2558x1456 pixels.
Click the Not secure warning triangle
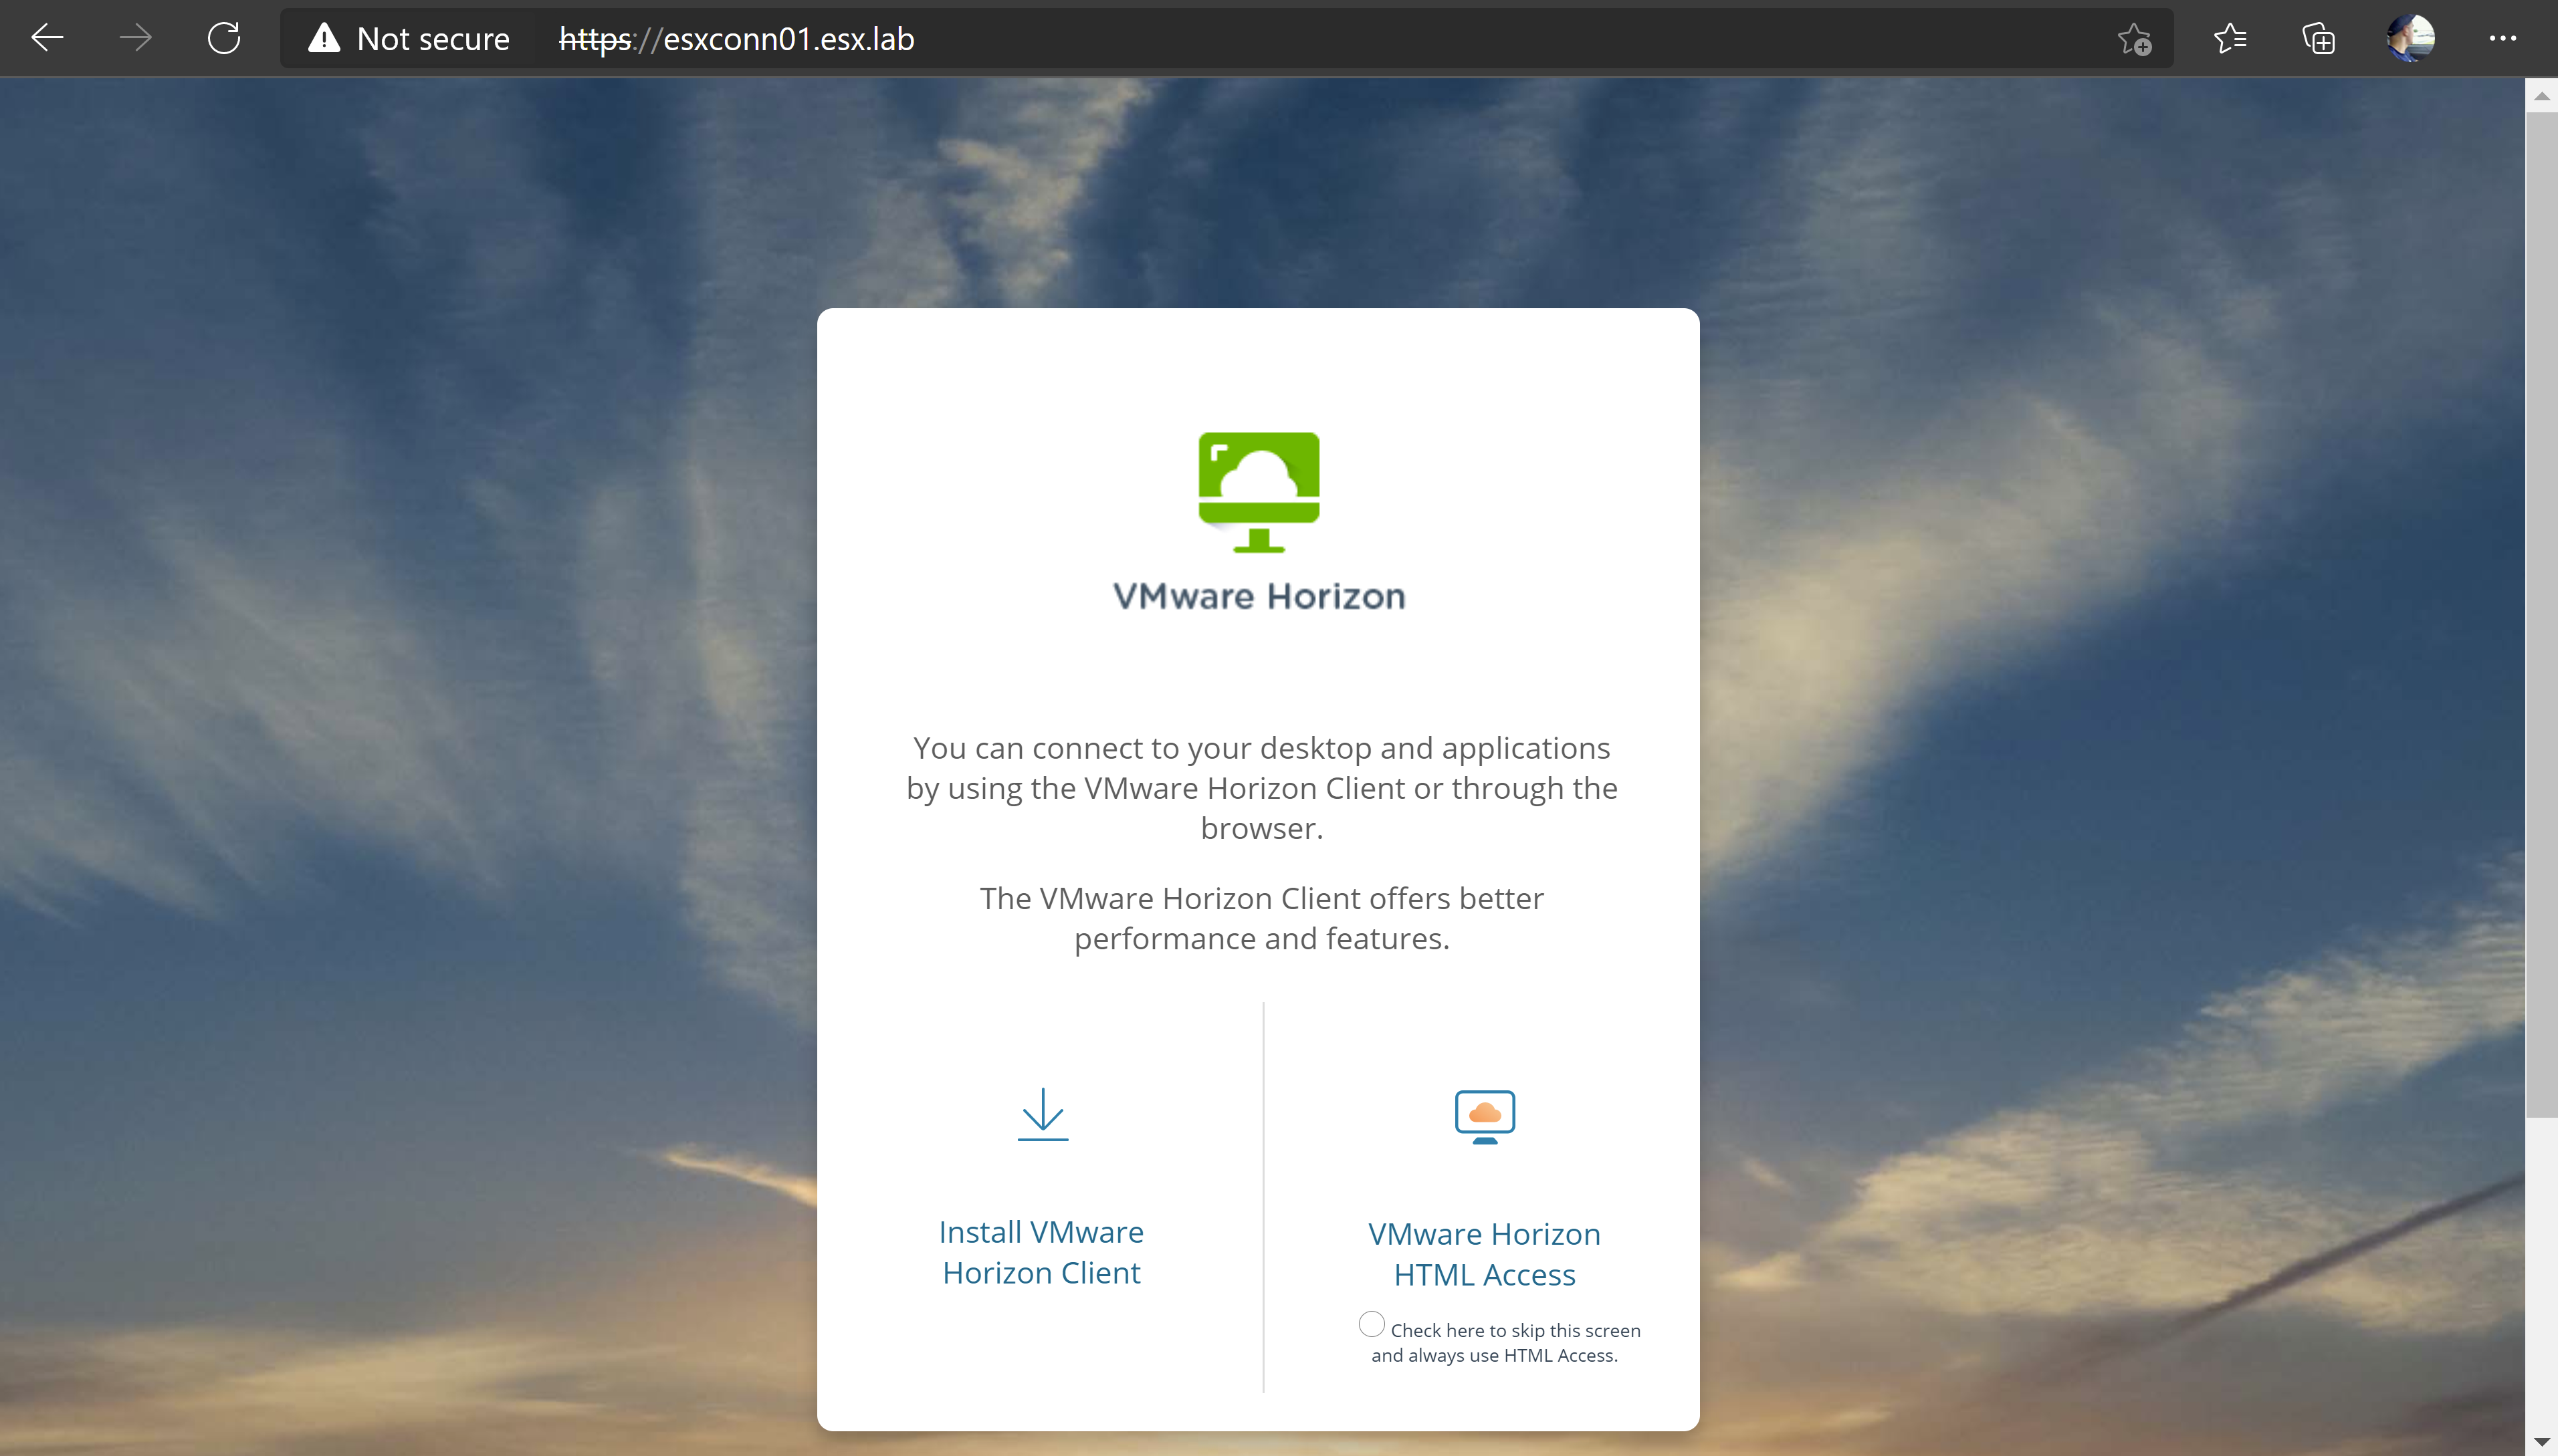click(324, 39)
